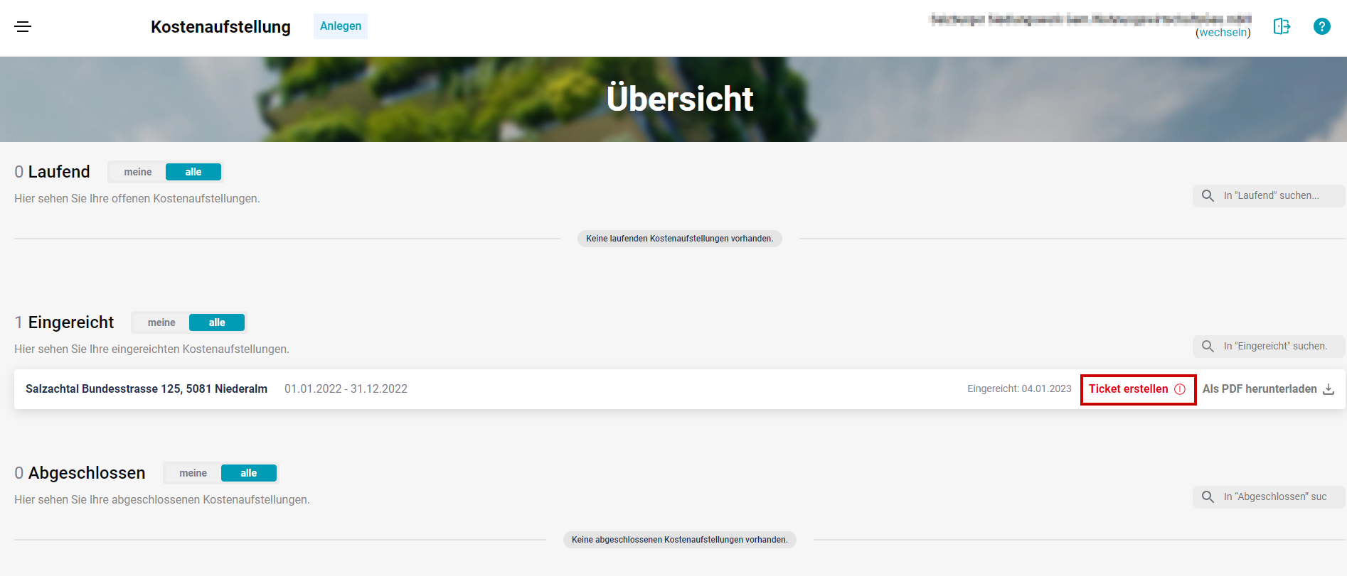Click the logout door icon
The image size is (1347, 576).
coord(1282,26)
